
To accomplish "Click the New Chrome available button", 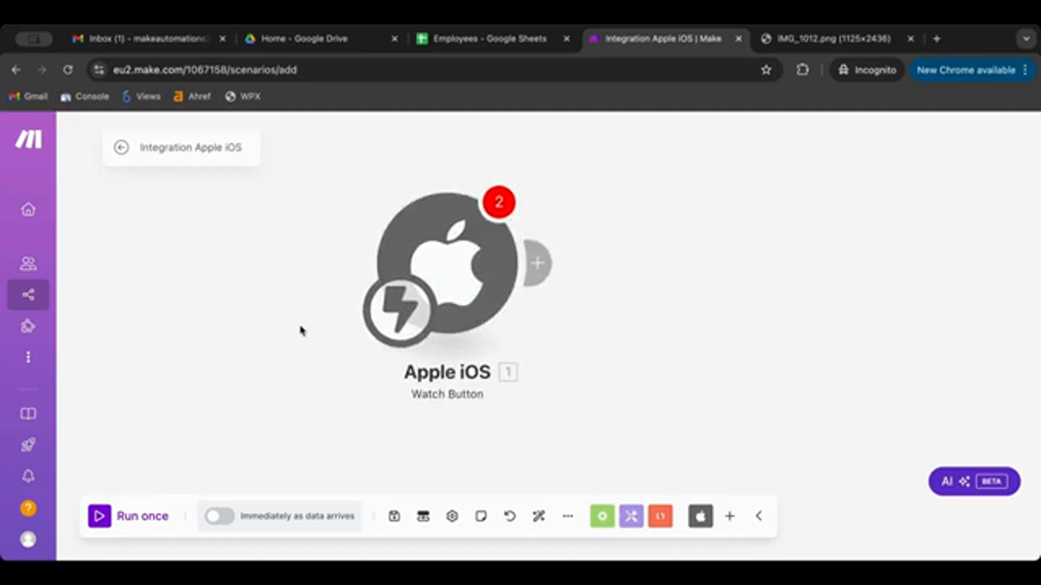I will click(973, 70).
